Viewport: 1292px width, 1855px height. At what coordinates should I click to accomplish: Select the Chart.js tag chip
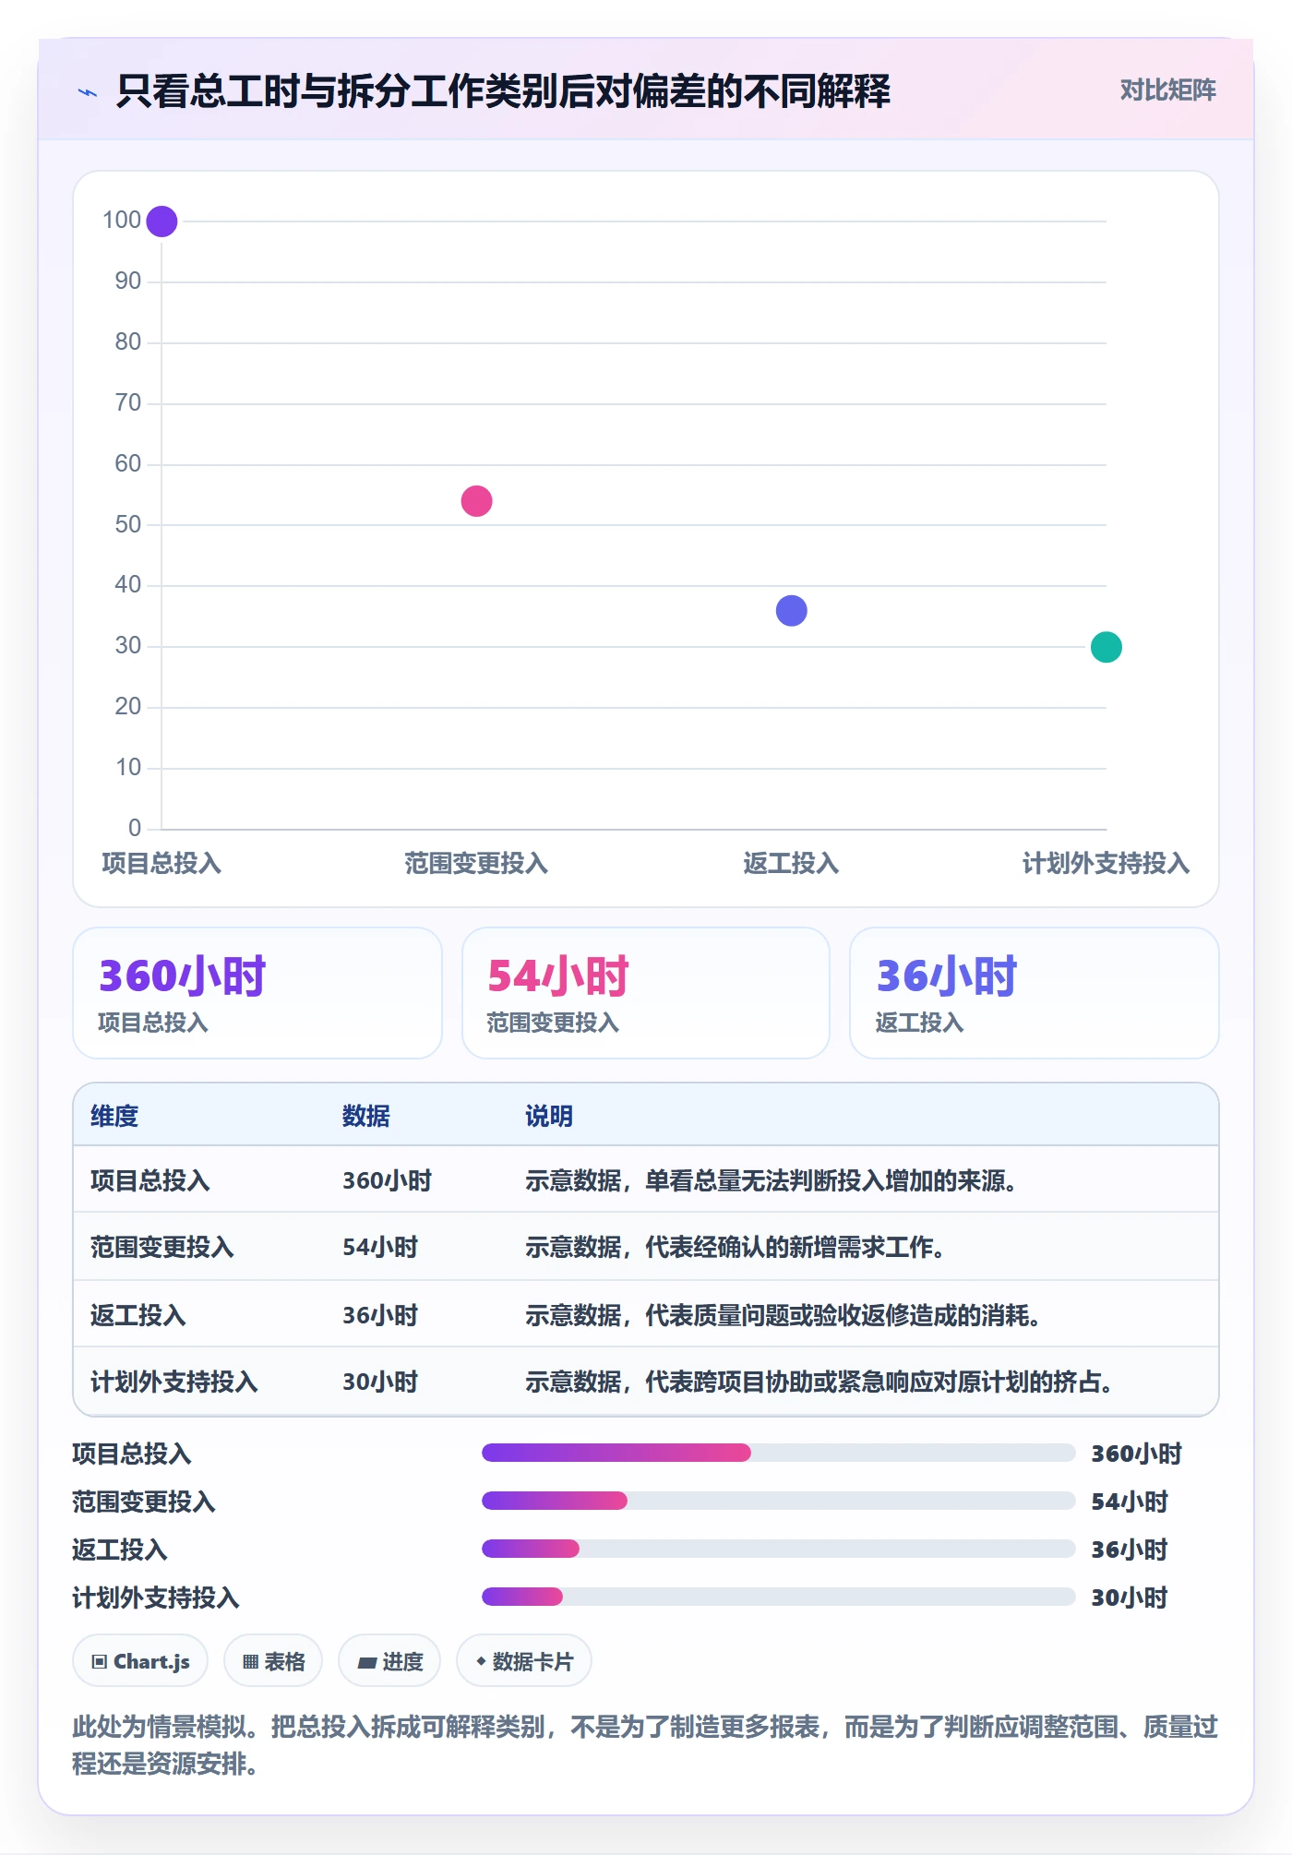coord(140,1661)
